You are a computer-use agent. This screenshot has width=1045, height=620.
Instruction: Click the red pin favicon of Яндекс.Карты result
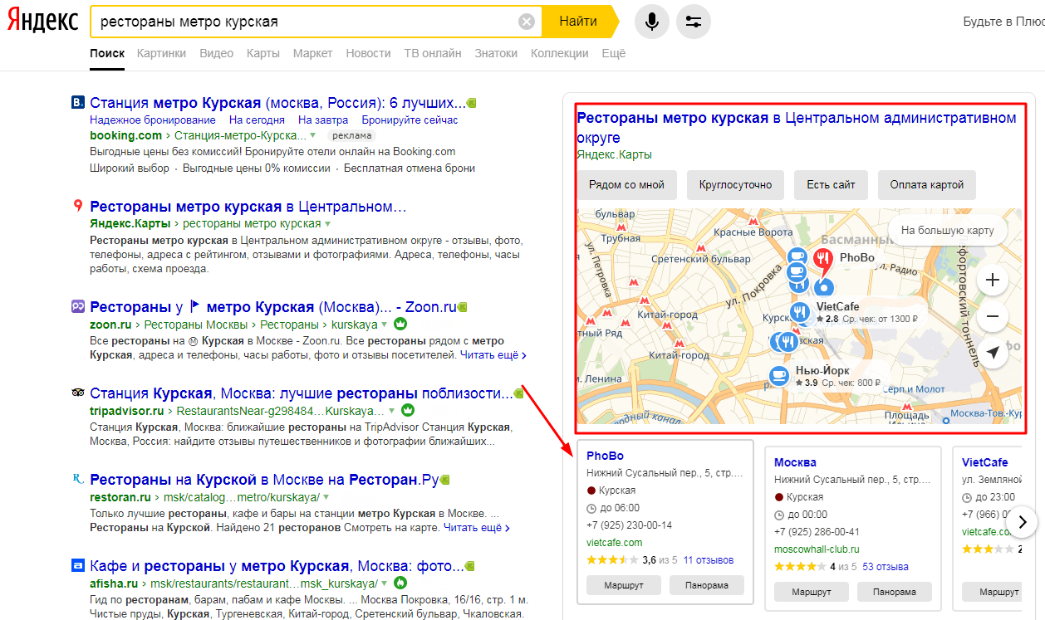78,207
